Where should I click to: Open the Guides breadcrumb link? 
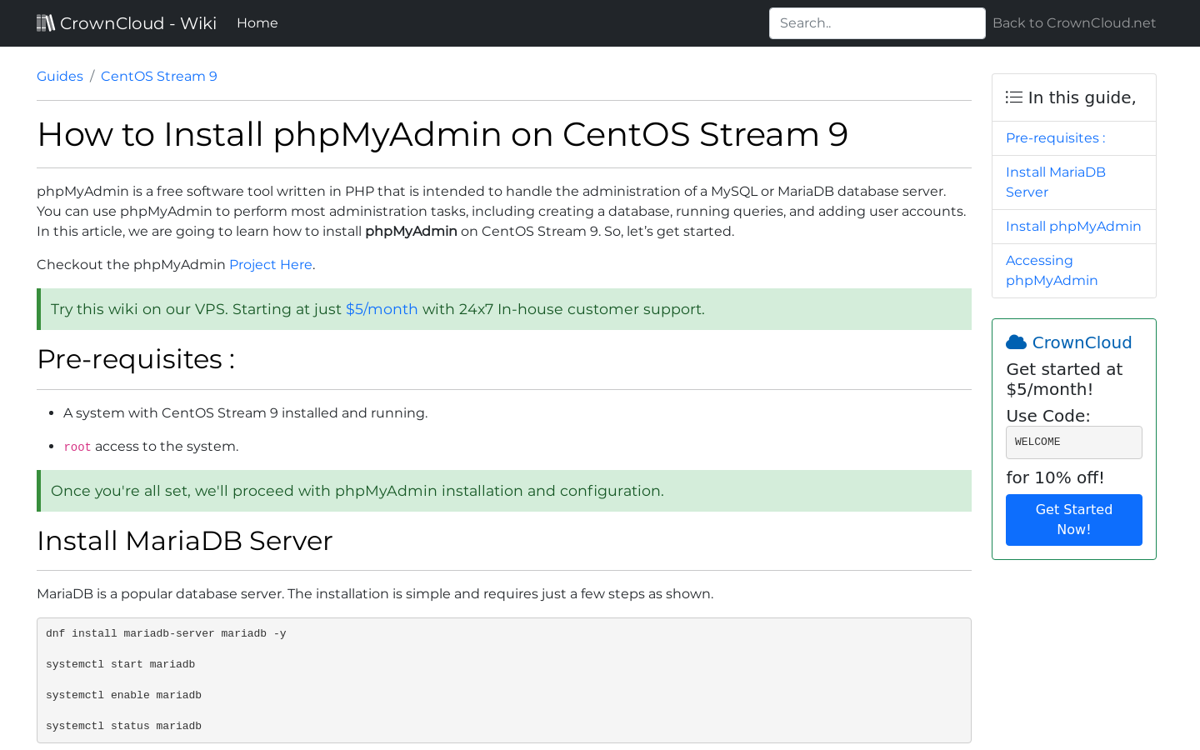tap(59, 76)
